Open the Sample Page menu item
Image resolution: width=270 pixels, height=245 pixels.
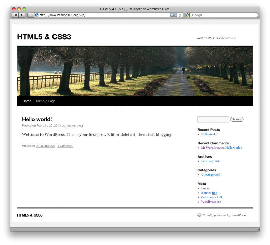tap(46, 101)
